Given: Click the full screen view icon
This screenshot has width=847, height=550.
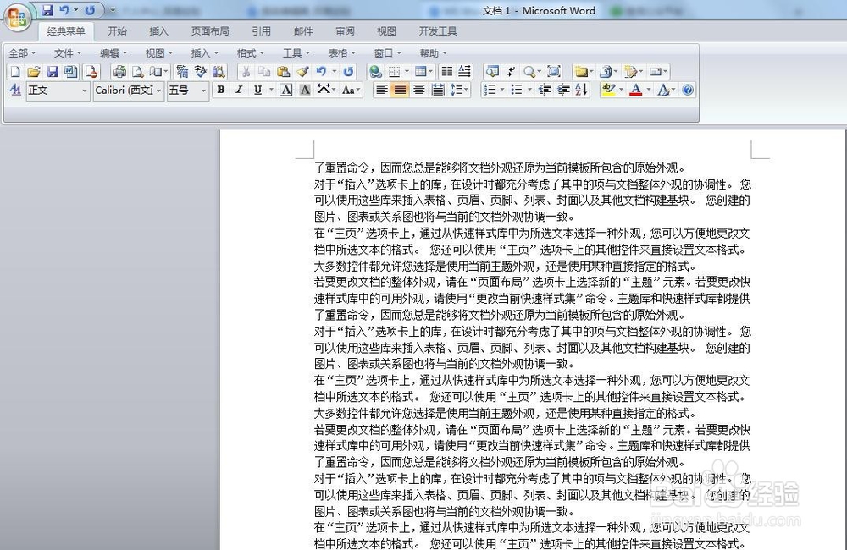Looking at the screenshot, I should (x=554, y=71).
